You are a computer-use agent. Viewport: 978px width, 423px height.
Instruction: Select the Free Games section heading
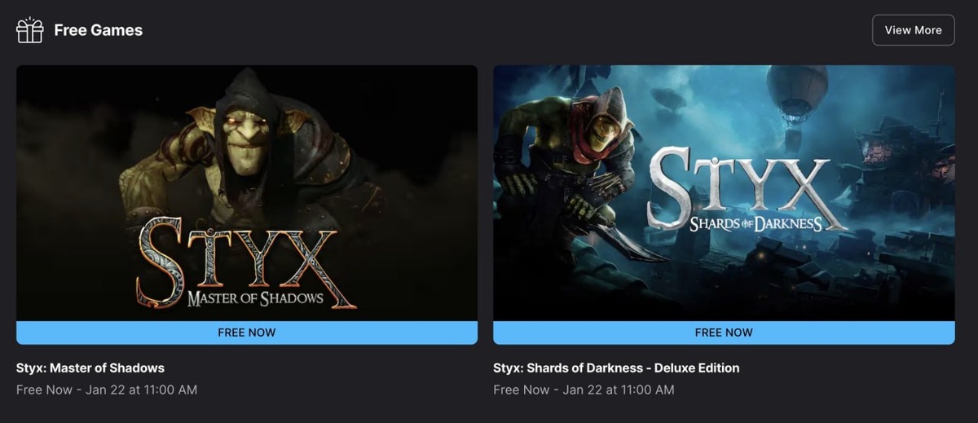point(98,30)
